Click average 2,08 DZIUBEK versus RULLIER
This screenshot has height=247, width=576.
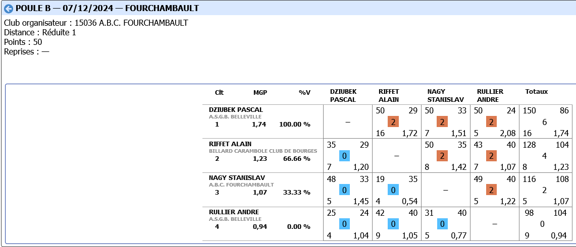(507, 133)
